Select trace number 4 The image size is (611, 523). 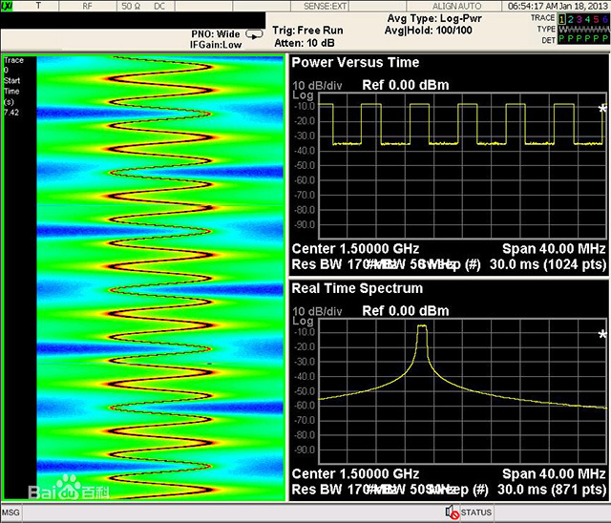click(x=588, y=19)
